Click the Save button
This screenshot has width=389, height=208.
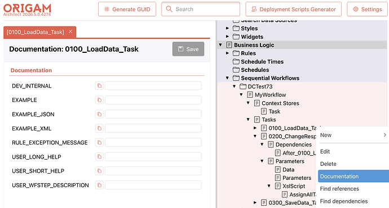click(188, 49)
